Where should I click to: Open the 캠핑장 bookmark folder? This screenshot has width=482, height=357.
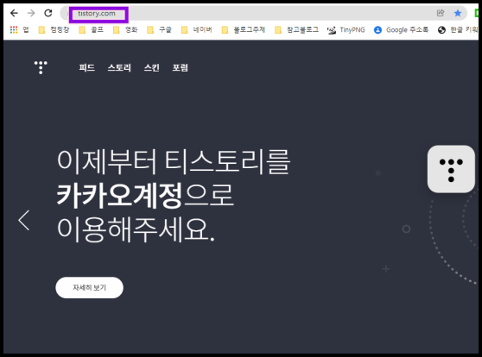pyautogui.click(x=54, y=30)
